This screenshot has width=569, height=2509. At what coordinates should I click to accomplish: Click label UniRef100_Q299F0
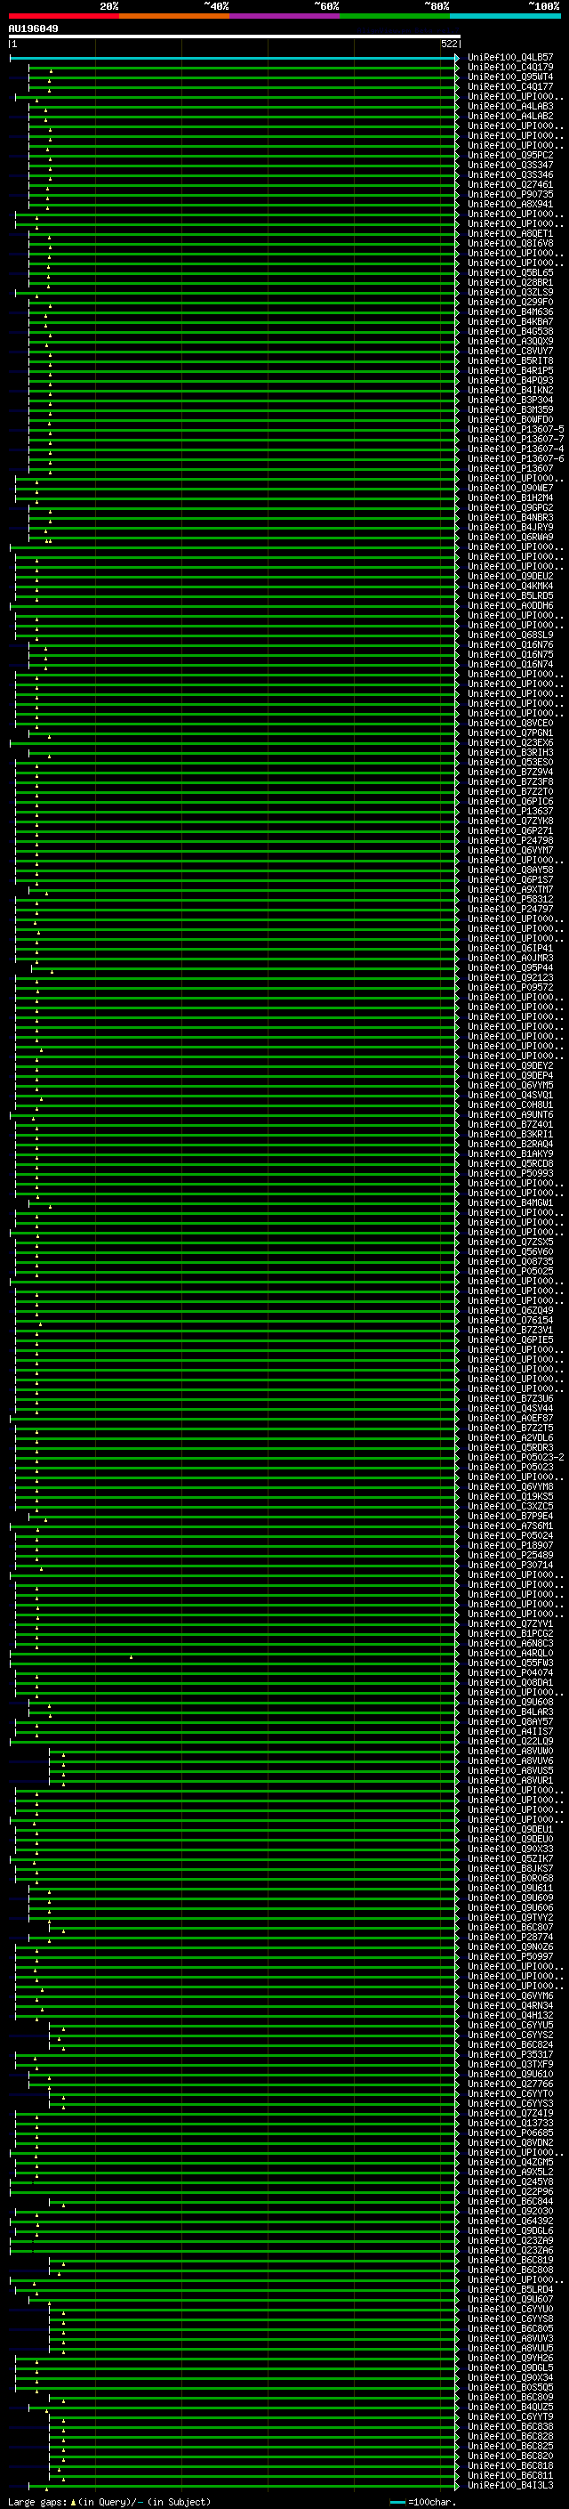(x=510, y=302)
